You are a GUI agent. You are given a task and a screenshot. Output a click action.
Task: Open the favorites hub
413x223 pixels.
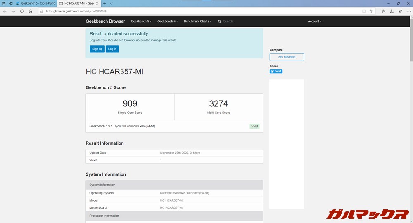click(x=383, y=11)
